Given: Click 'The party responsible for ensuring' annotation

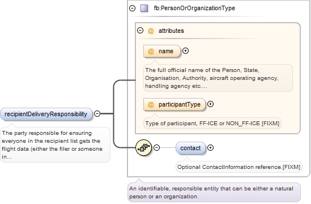Looking at the screenshot, I should [55, 145].
